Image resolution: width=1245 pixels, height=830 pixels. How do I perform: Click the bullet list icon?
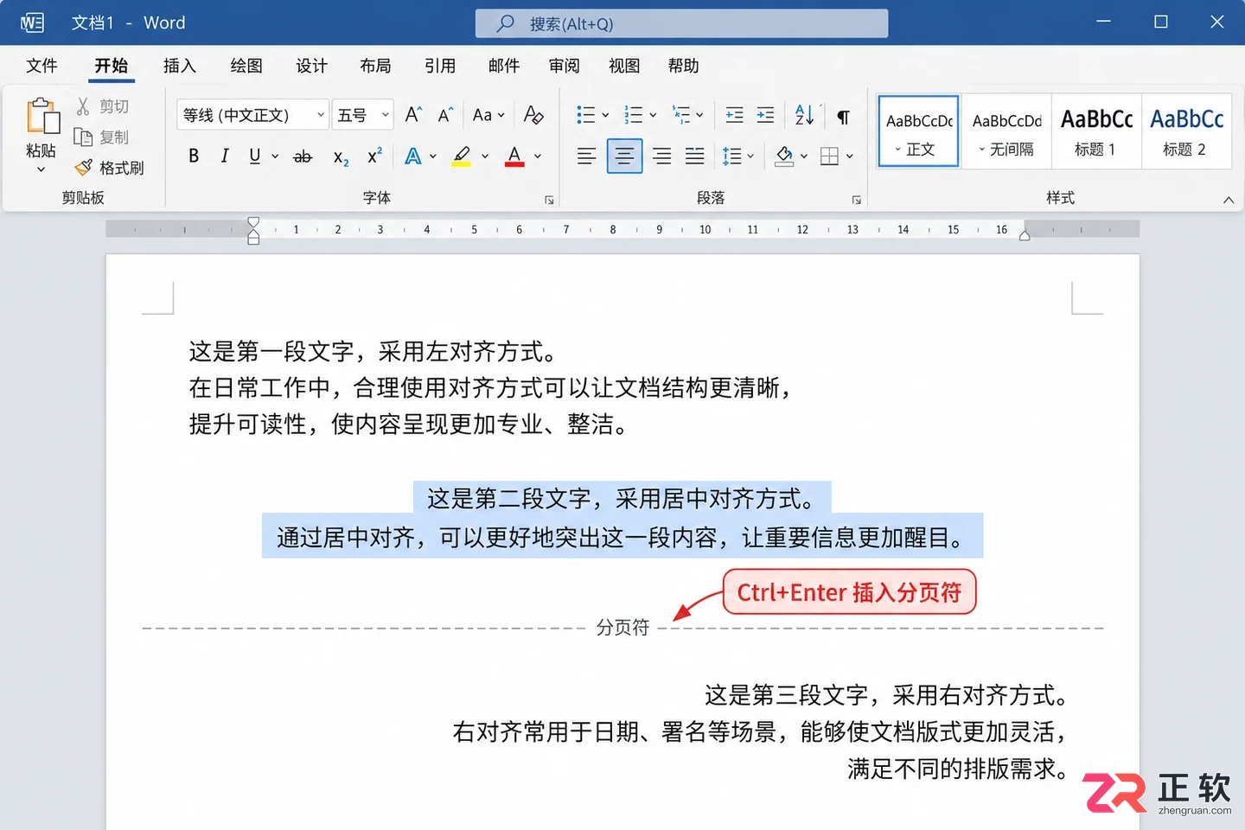[x=585, y=115]
